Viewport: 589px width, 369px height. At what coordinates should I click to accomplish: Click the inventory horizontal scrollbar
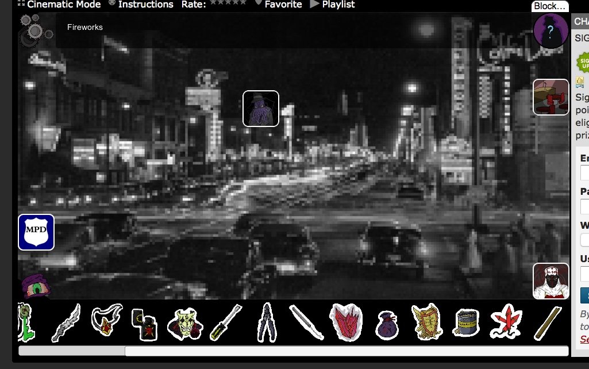click(294, 351)
